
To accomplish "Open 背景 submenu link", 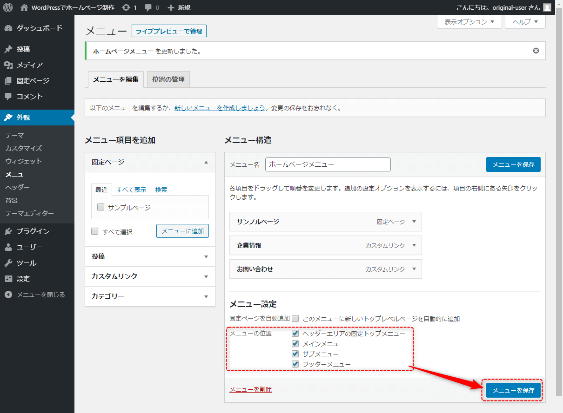I will click(x=12, y=200).
